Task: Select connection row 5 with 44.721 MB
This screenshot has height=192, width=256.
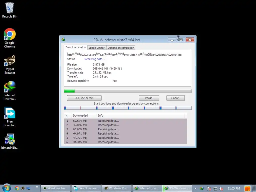Action: coord(125,138)
